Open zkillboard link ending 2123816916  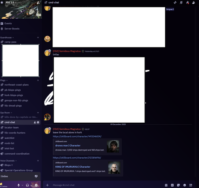click(x=77, y=158)
